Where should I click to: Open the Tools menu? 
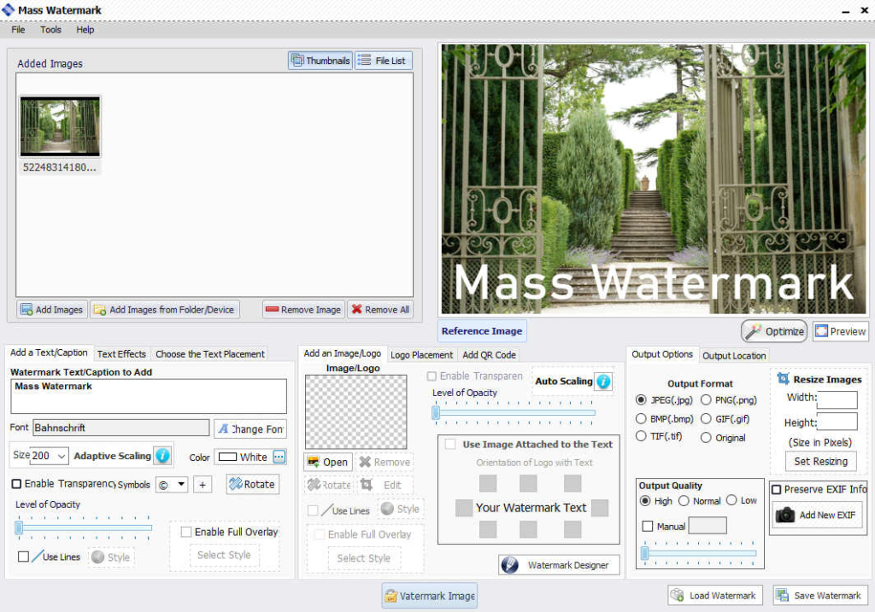click(x=50, y=30)
